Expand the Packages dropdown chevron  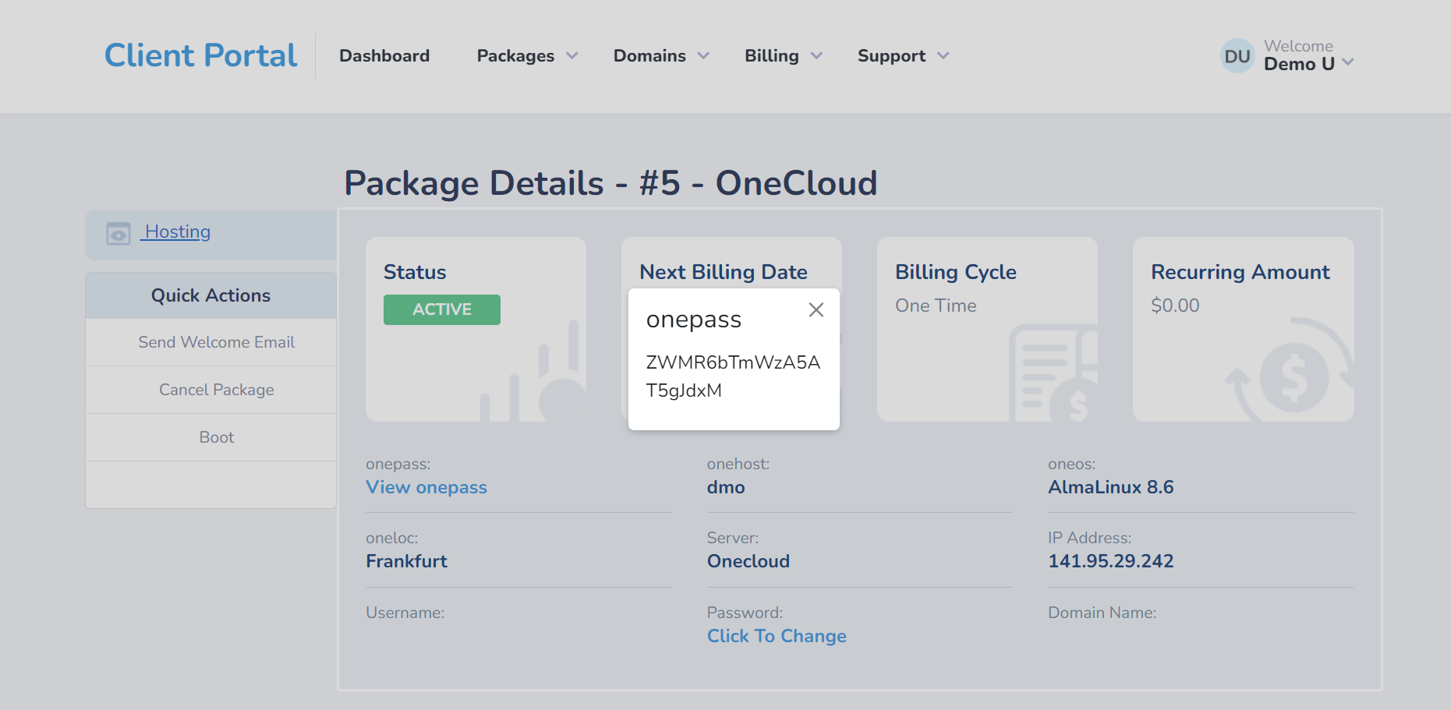point(572,56)
